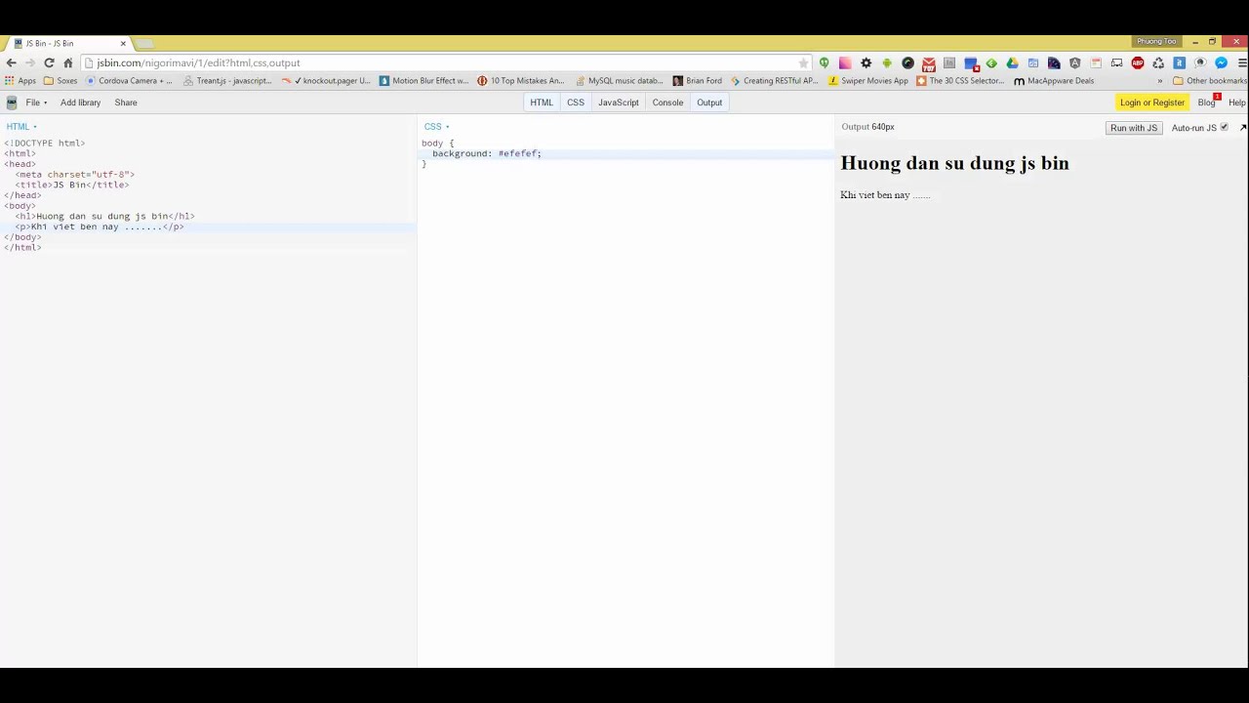Click the green speech bubble extension icon
1249x703 pixels.
click(x=825, y=62)
